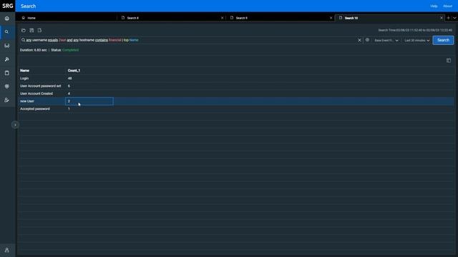Open the calendar-shaped sidebar icon
Image resolution: width=458 pixels, height=257 pixels.
click(x=6, y=73)
